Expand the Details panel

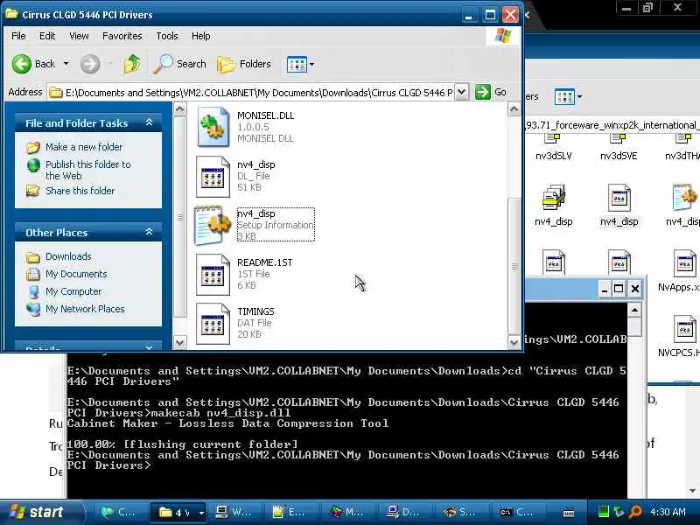(149, 347)
